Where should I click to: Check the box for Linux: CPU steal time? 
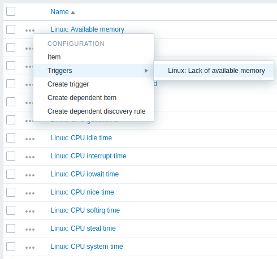[x=11, y=228]
